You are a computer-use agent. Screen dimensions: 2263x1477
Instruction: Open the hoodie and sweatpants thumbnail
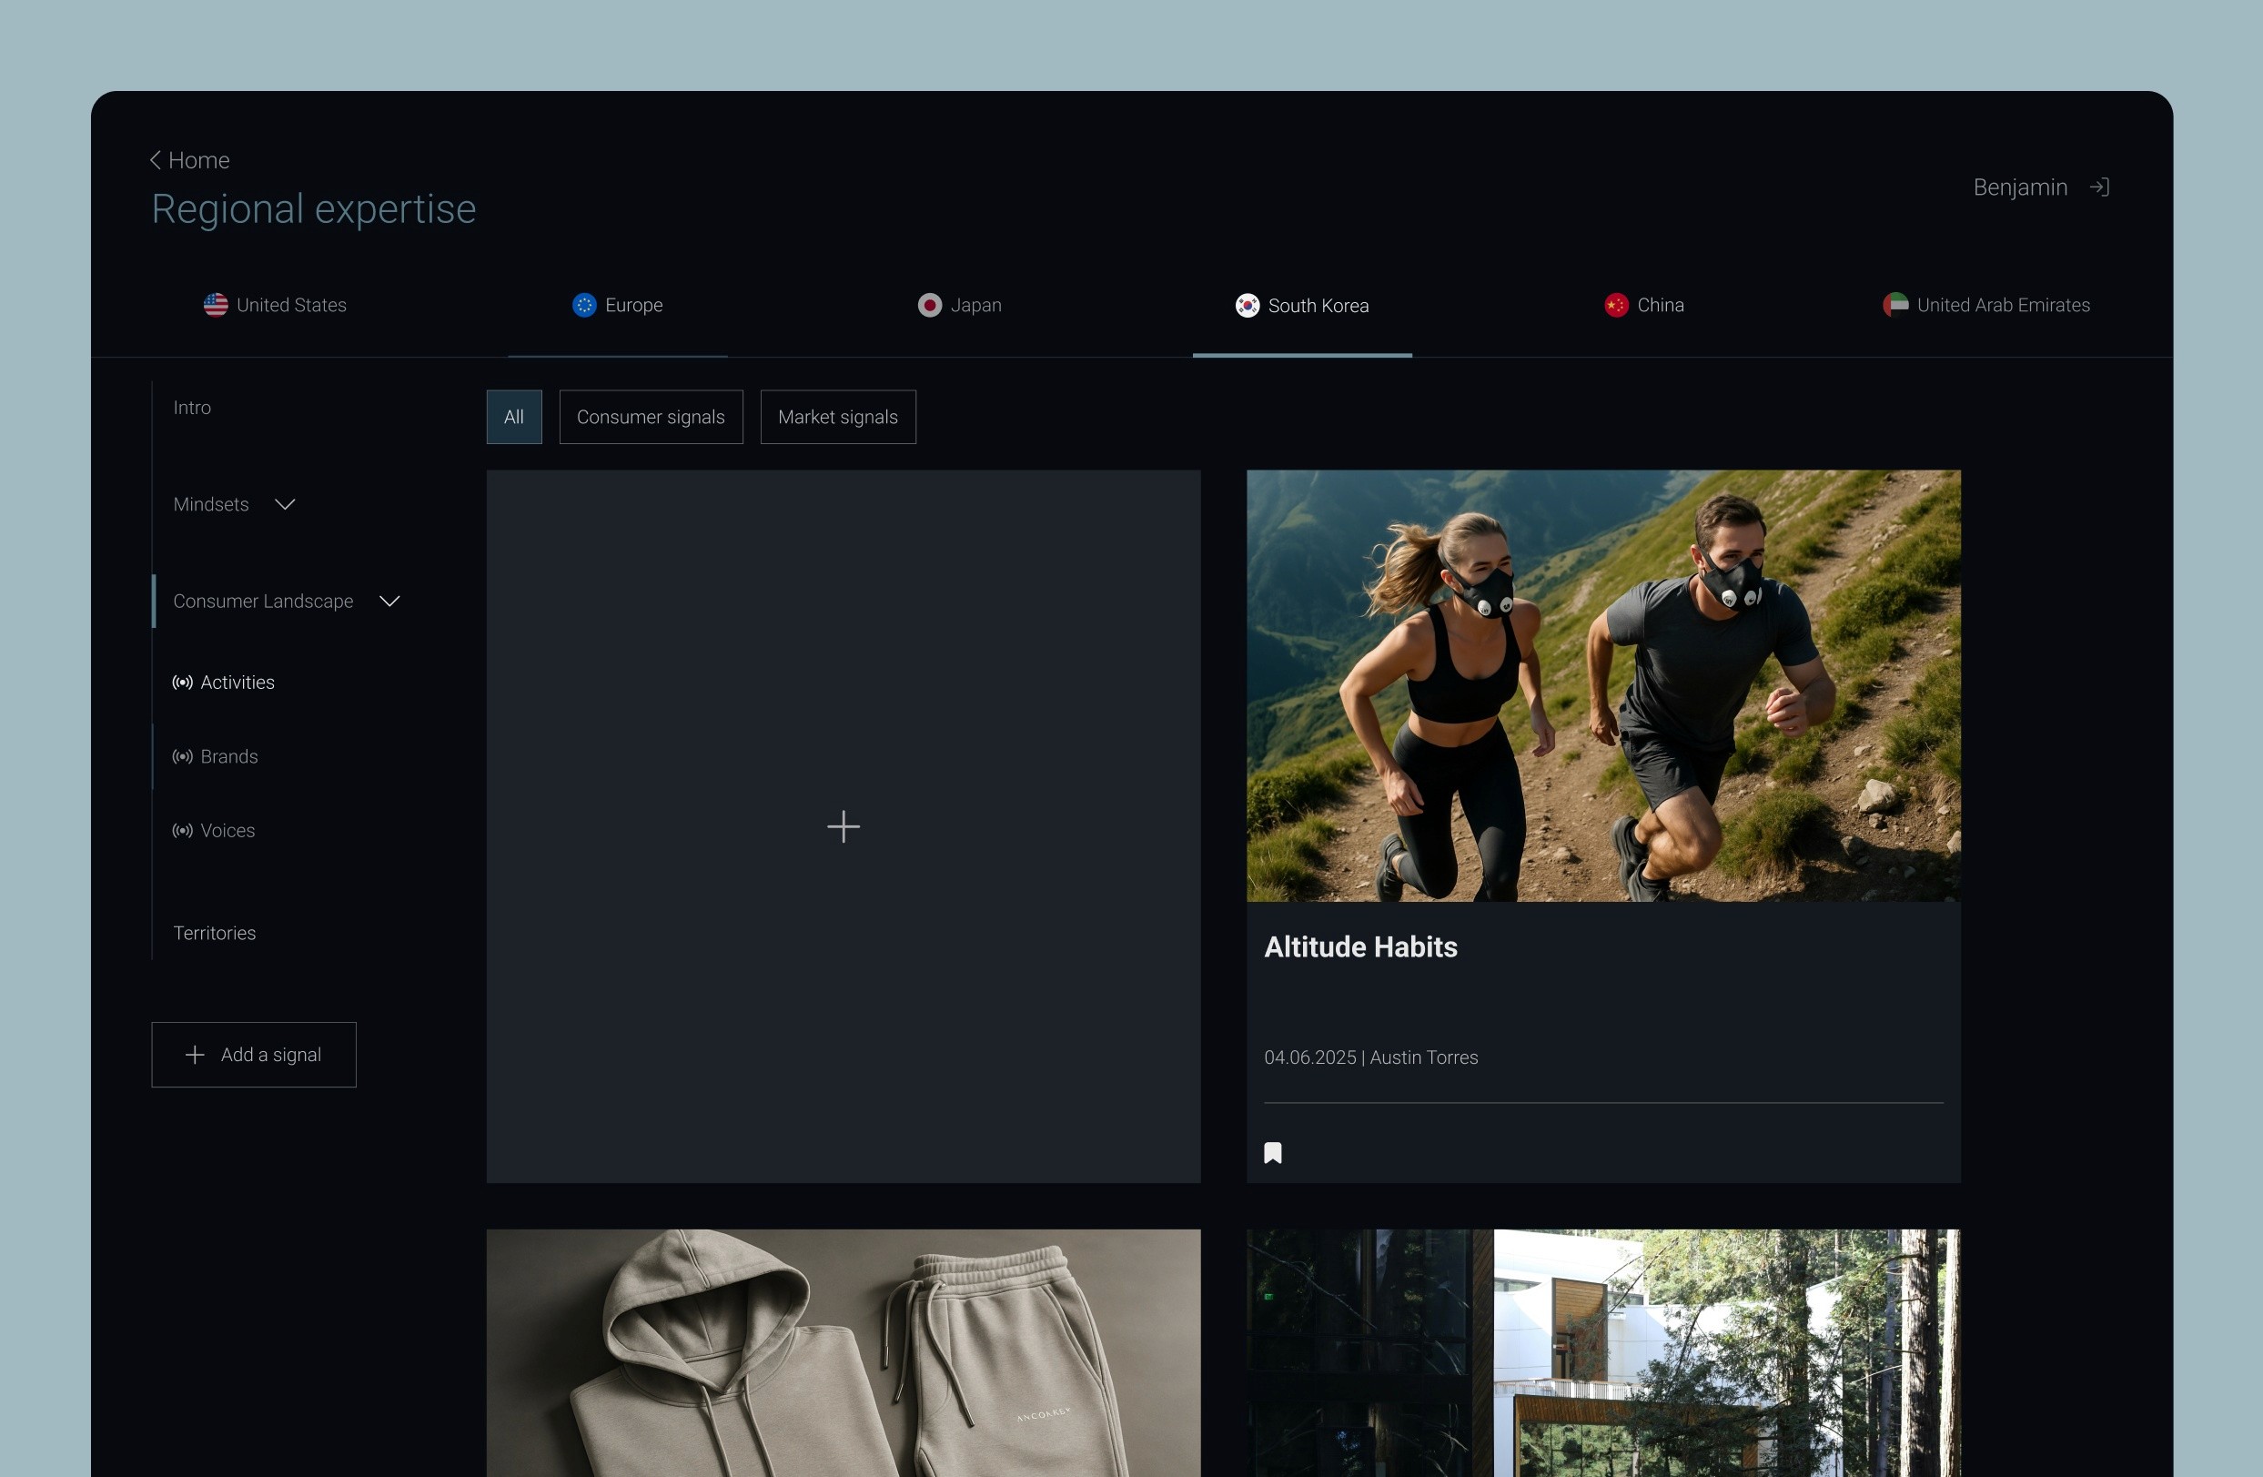point(844,1352)
